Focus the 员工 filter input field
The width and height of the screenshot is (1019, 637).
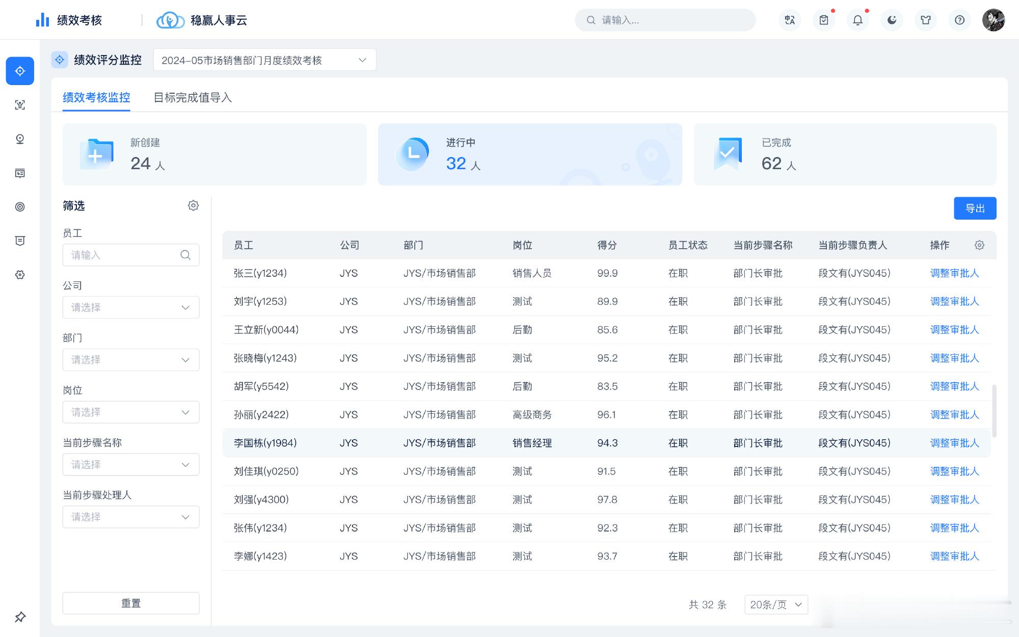click(x=131, y=255)
